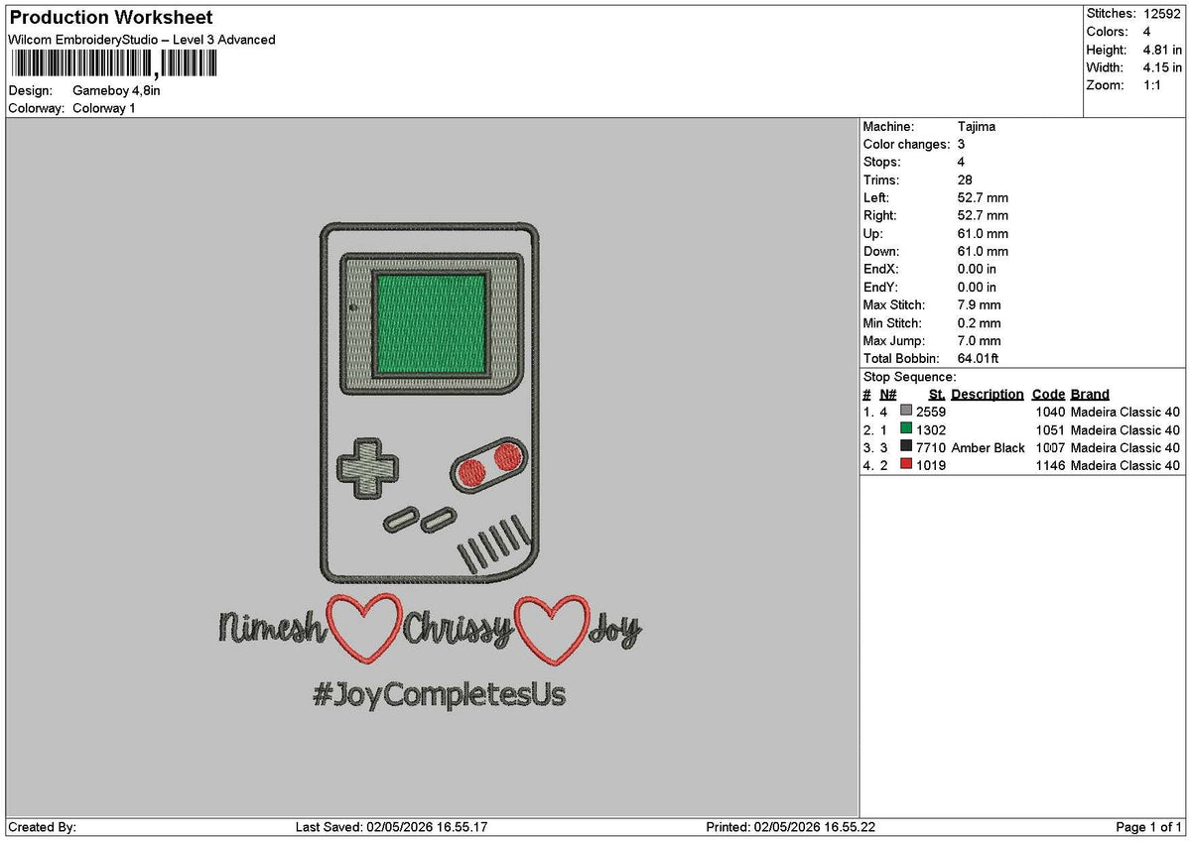This screenshot has width=1191, height=841.
Task: Click the Machine value 'Tajima'
Action: pyautogui.click(x=977, y=127)
